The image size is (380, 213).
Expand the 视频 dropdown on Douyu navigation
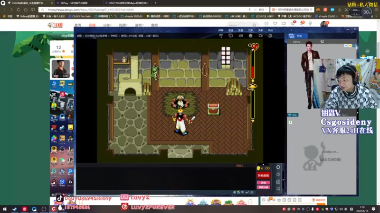pyautogui.click(x=123, y=25)
